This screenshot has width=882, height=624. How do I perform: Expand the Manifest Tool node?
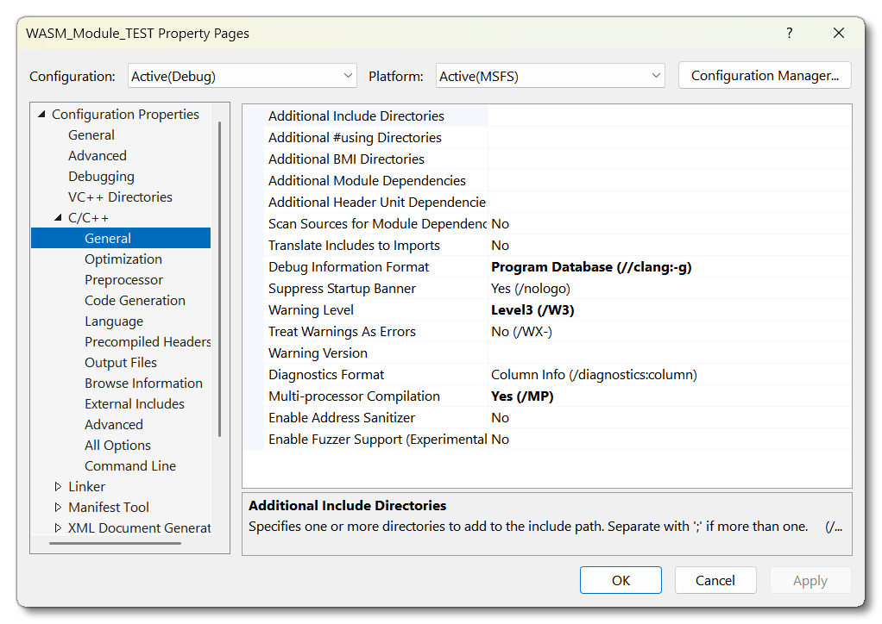coord(58,508)
